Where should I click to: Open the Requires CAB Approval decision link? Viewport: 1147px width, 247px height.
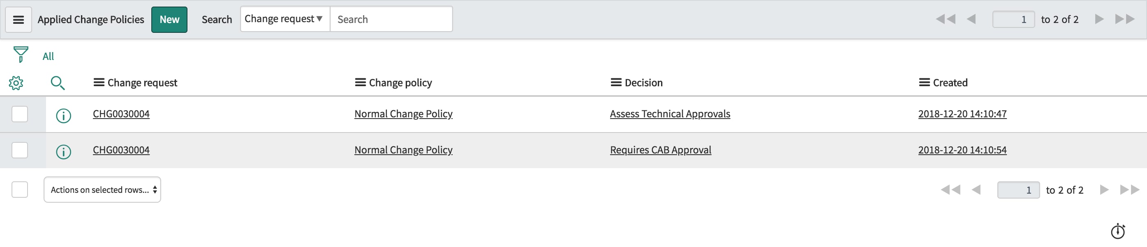pyautogui.click(x=660, y=150)
